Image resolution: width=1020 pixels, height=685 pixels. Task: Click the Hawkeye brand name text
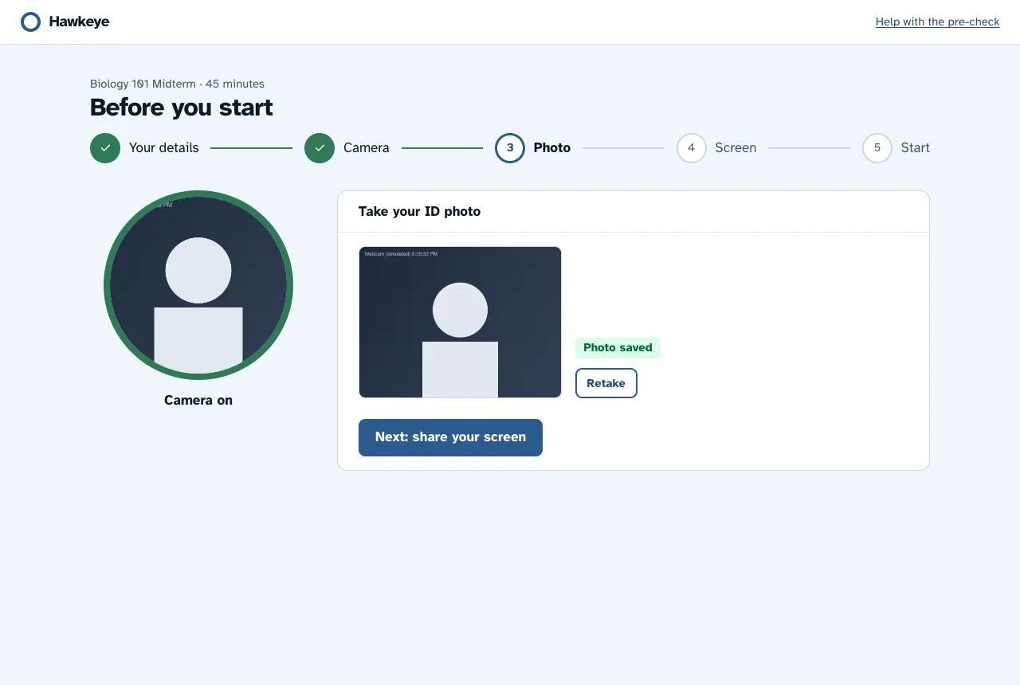point(79,22)
